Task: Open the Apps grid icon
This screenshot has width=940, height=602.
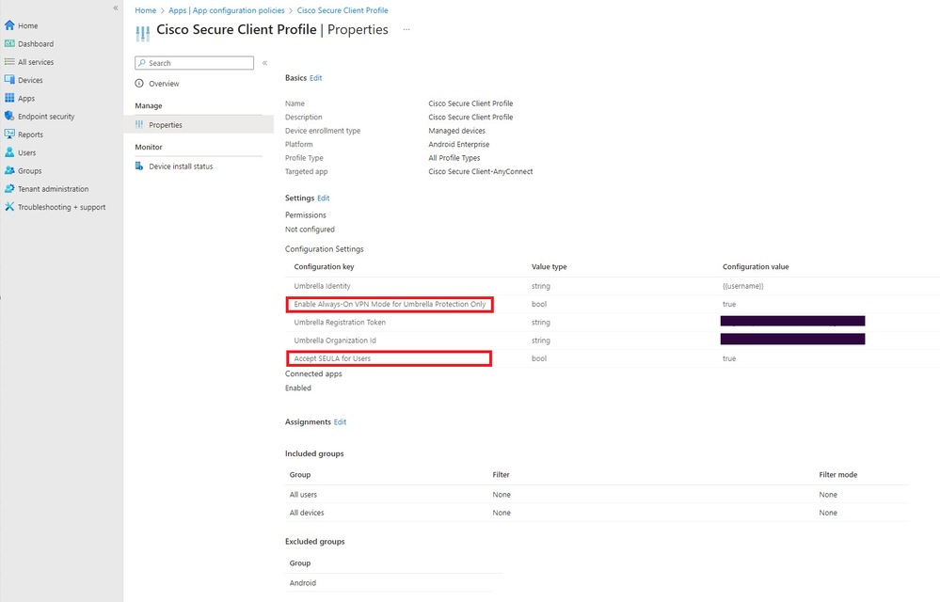Action: 9,98
